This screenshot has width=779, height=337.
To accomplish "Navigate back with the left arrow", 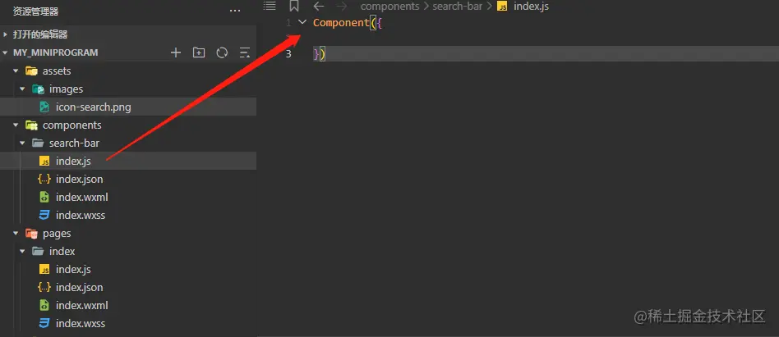I will [319, 7].
